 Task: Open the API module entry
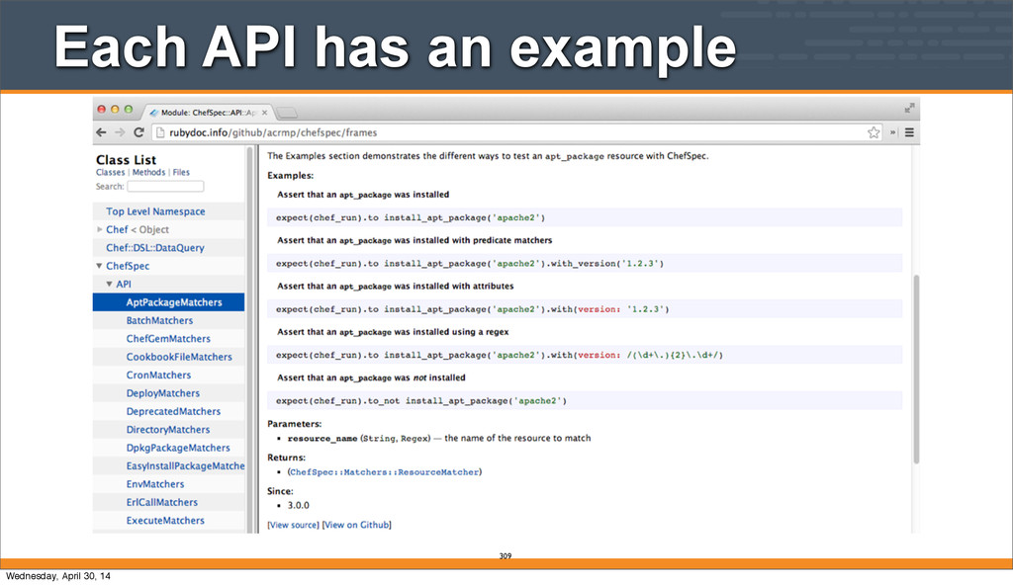click(124, 284)
